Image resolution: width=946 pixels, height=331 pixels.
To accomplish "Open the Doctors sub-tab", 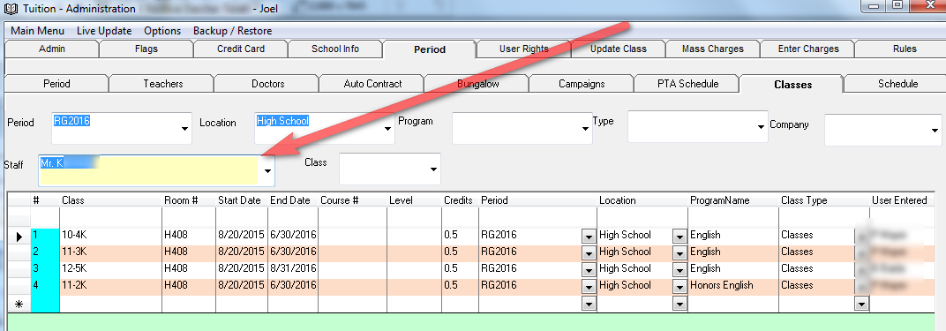I will pyautogui.click(x=268, y=84).
